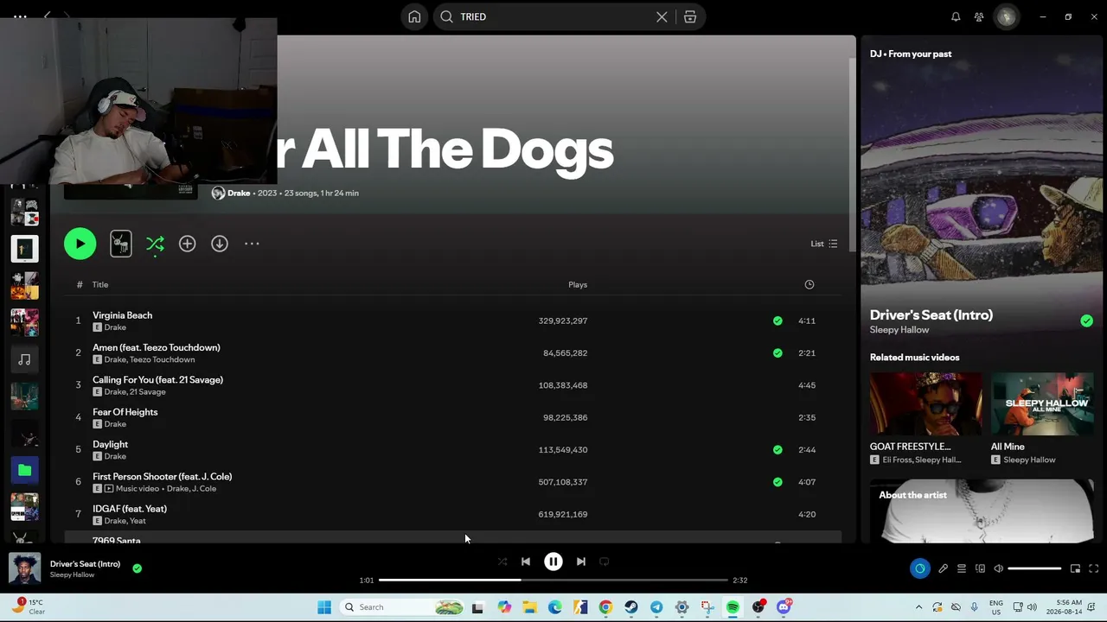Toggle liked check beside Driver's Seat in player bar
Screen dimensions: 1107x622
[137, 568]
